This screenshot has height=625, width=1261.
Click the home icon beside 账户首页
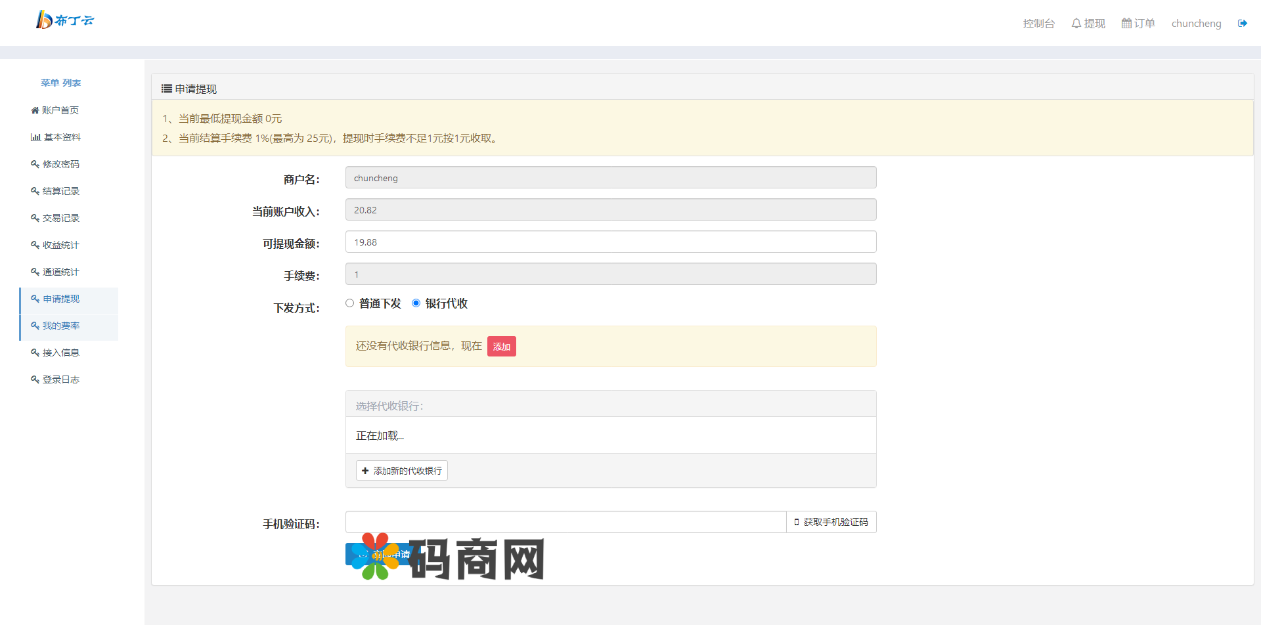35,110
